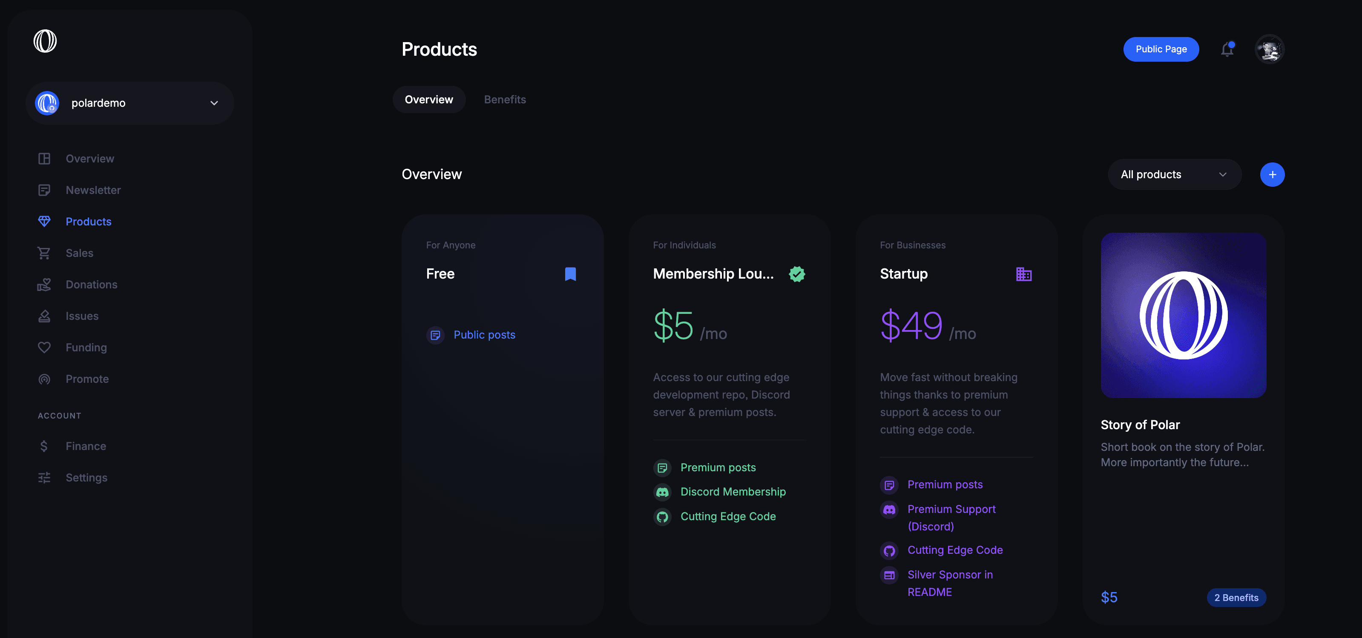Click the Promote sidebar icon
The image size is (1362, 638).
click(44, 379)
